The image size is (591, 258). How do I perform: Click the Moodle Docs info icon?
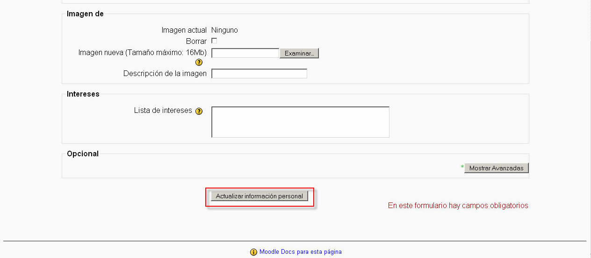[253, 252]
